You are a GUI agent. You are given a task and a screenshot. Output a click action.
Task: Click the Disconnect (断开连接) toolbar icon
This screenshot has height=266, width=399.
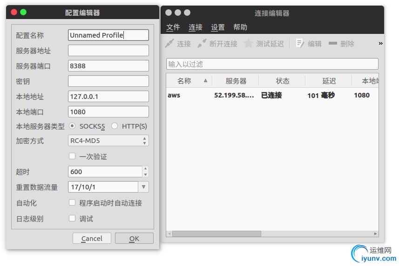coord(202,43)
